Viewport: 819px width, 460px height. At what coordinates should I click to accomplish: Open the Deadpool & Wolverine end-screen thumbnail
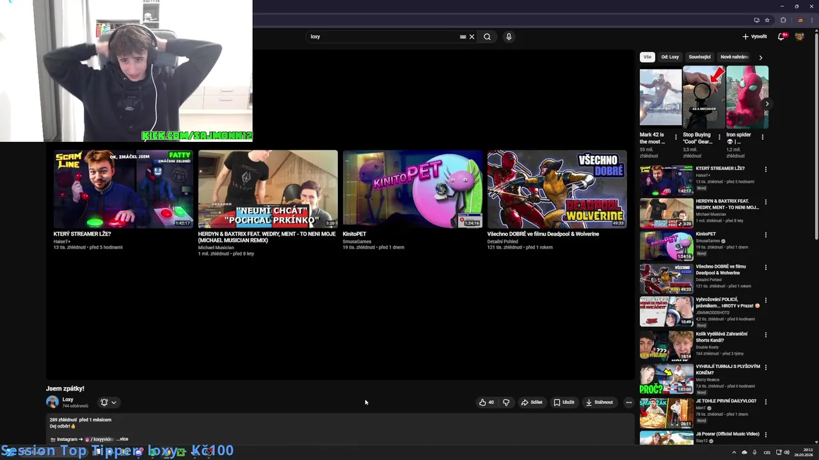pyautogui.click(x=557, y=189)
